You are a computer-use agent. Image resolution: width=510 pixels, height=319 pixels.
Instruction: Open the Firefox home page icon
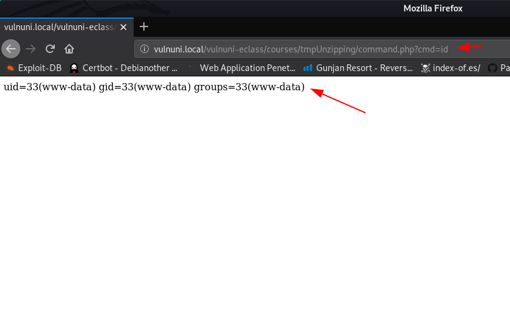click(69, 49)
